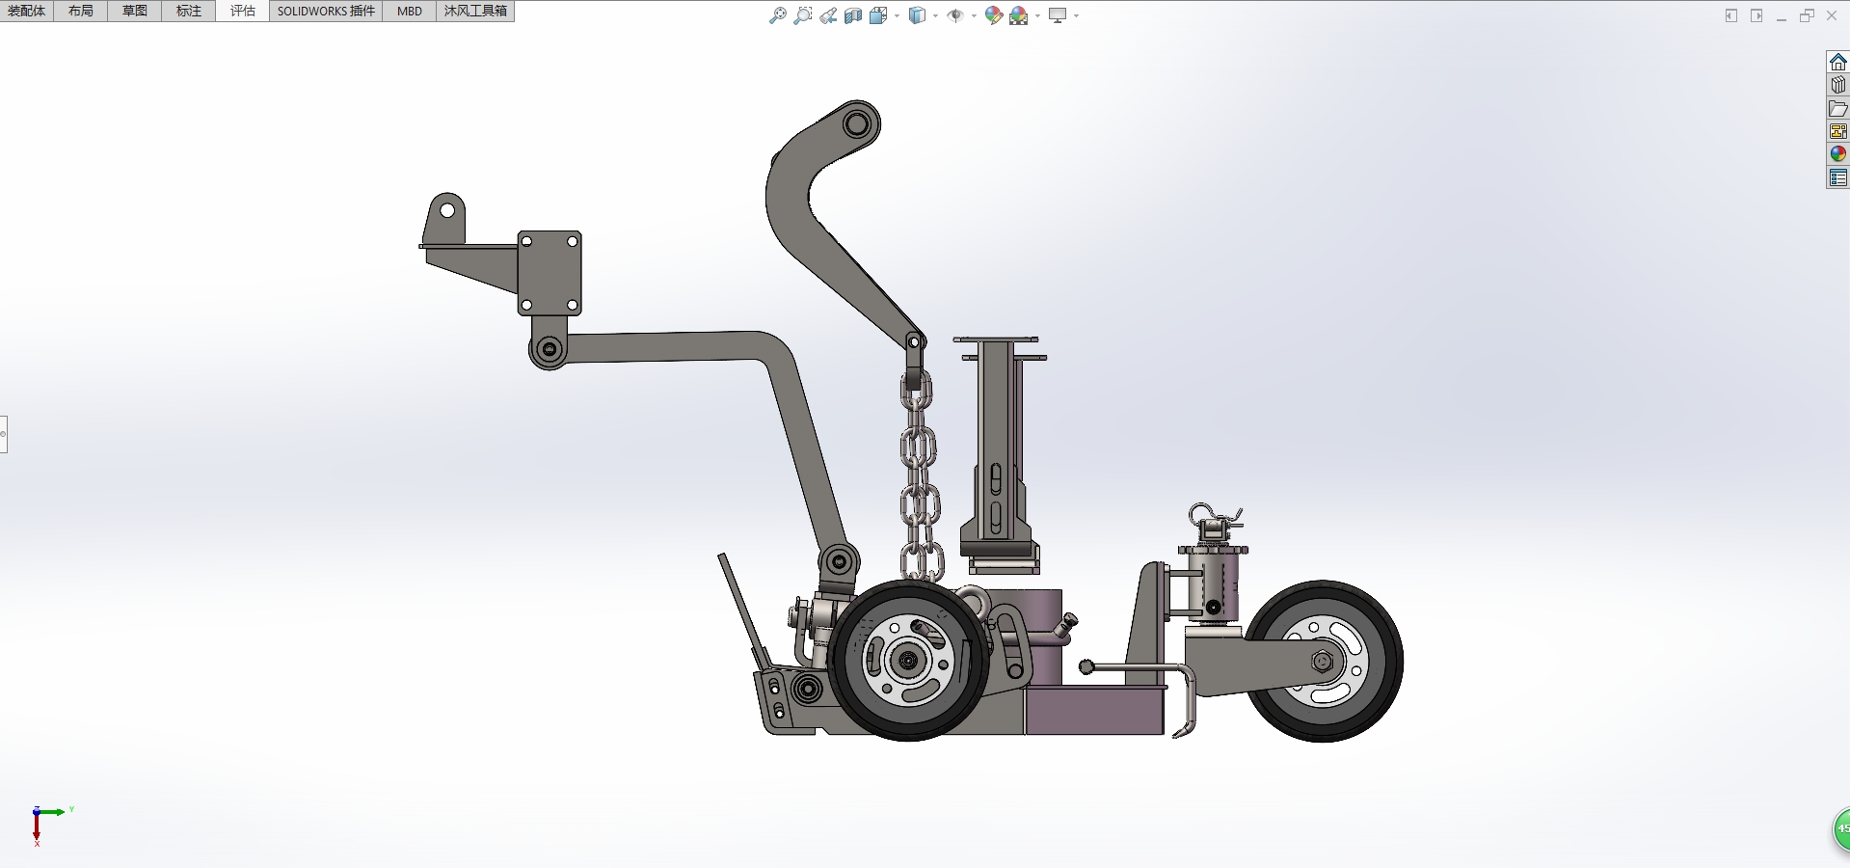
Task: Open the File Explorer task pane folder
Action: coord(1838,108)
